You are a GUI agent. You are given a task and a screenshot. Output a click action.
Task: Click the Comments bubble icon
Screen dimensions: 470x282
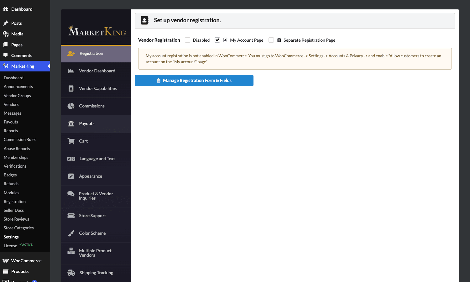[6, 55]
